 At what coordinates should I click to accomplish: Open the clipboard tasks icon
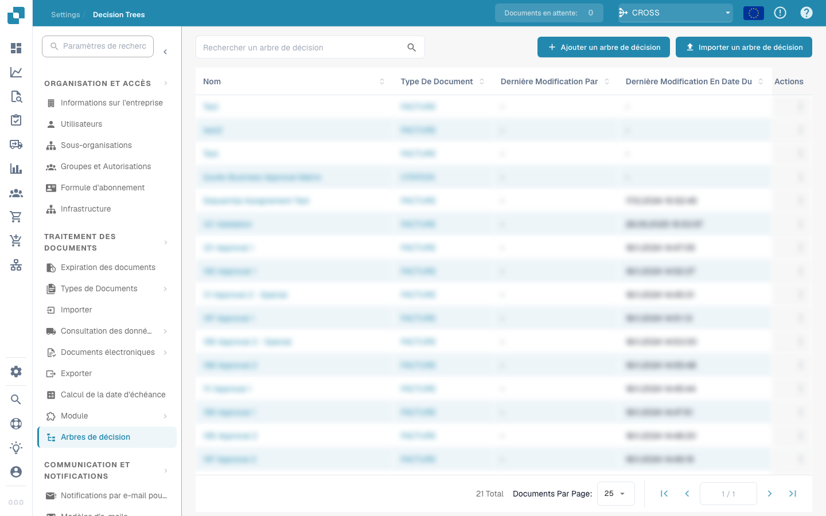[16, 120]
